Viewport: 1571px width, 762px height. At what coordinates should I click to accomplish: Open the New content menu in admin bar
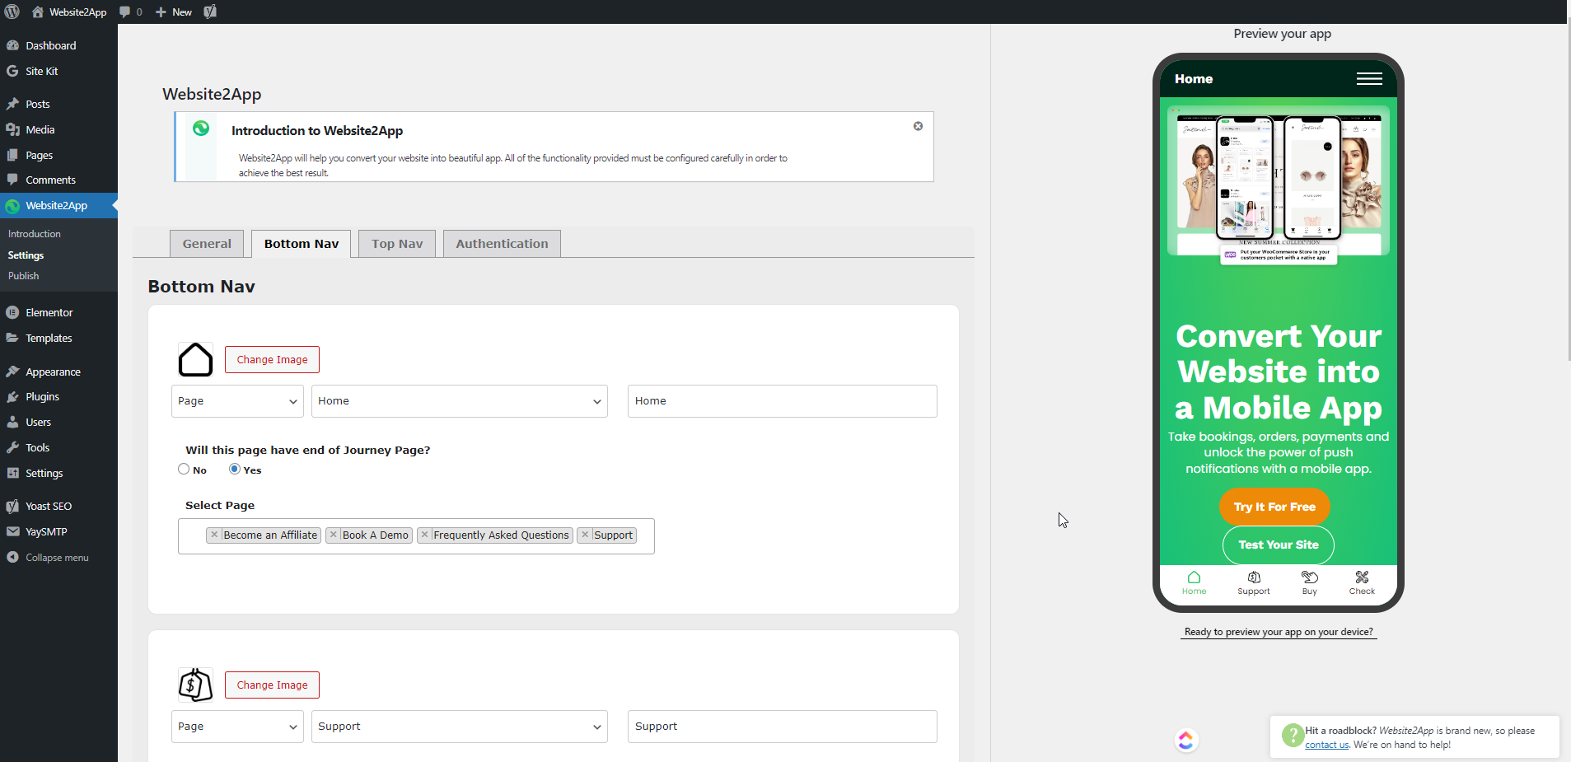point(174,12)
